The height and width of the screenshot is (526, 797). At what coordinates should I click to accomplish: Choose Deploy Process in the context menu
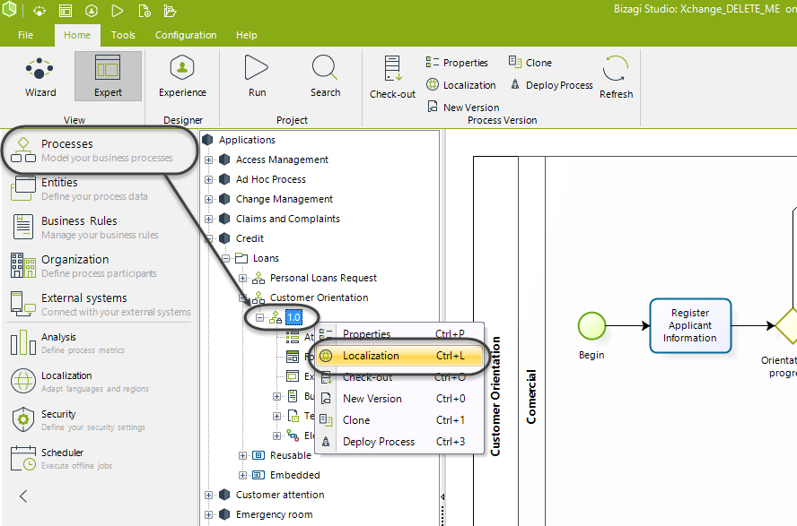click(x=399, y=442)
